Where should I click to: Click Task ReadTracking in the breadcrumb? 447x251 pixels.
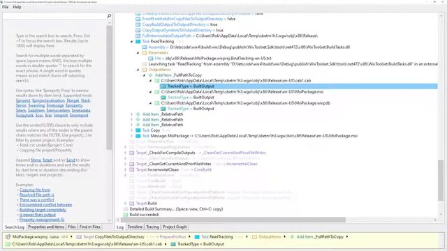[217, 237]
